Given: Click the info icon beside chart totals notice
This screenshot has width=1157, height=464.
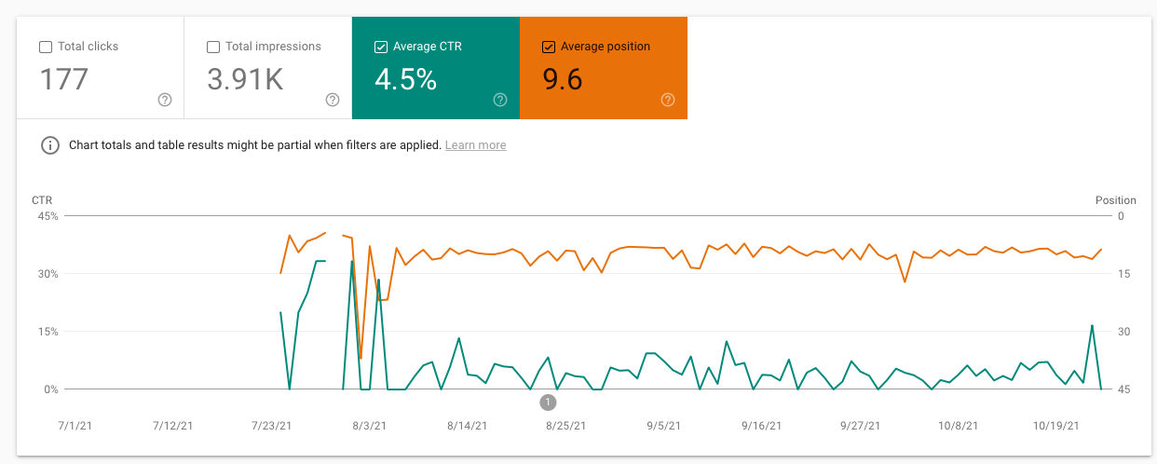Looking at the screenshot, I should pyautogui.click(x=48, y=145).
